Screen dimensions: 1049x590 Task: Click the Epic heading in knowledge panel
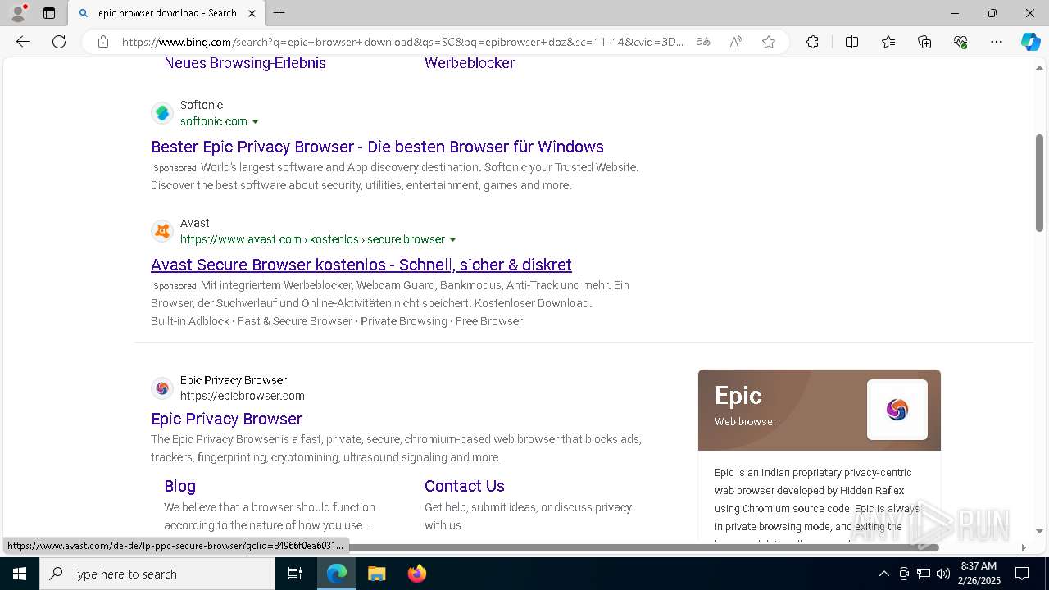[x=738, y=396]
